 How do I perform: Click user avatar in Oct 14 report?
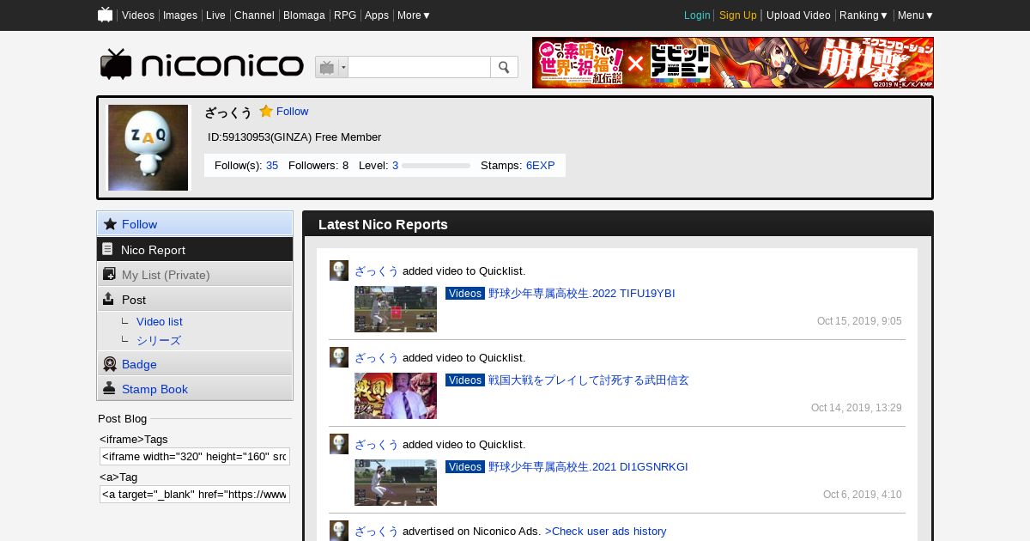(339, 357)
